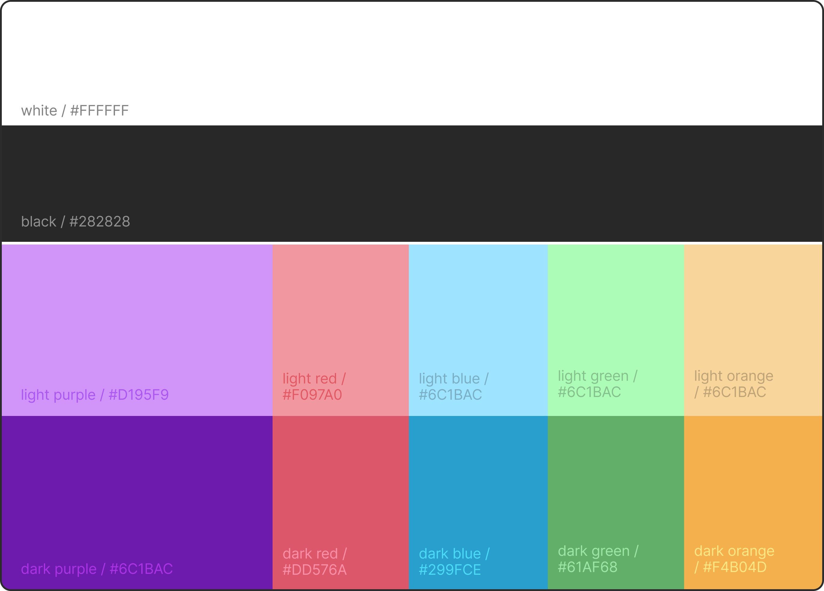Click the 'dark red / #DD576A' text

(x=315, y=562)
